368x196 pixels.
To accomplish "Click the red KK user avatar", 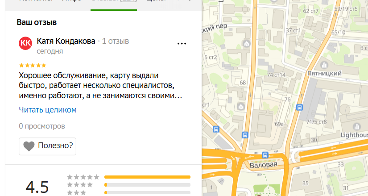I will coord(25,43).
